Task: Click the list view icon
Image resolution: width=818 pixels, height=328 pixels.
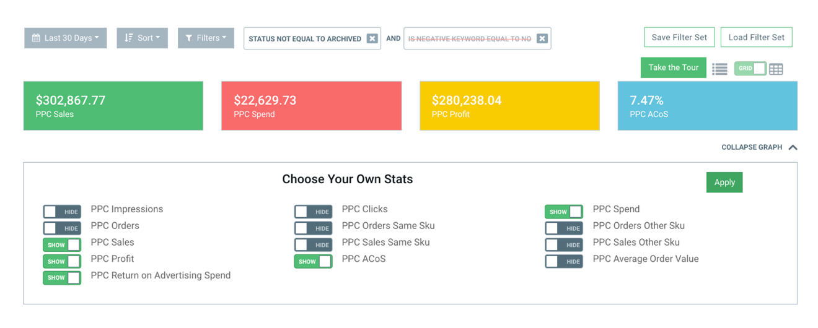Action: (719, 69)
